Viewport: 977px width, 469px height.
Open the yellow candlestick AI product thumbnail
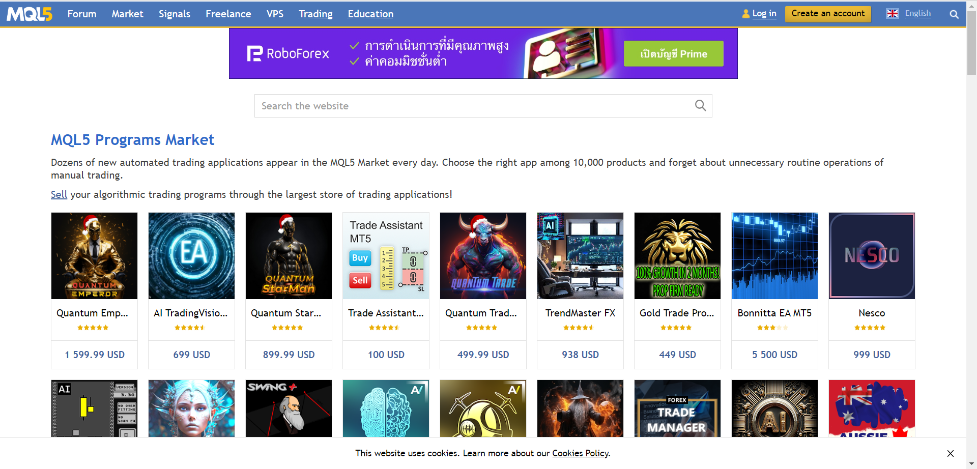(x=95, y=408)
